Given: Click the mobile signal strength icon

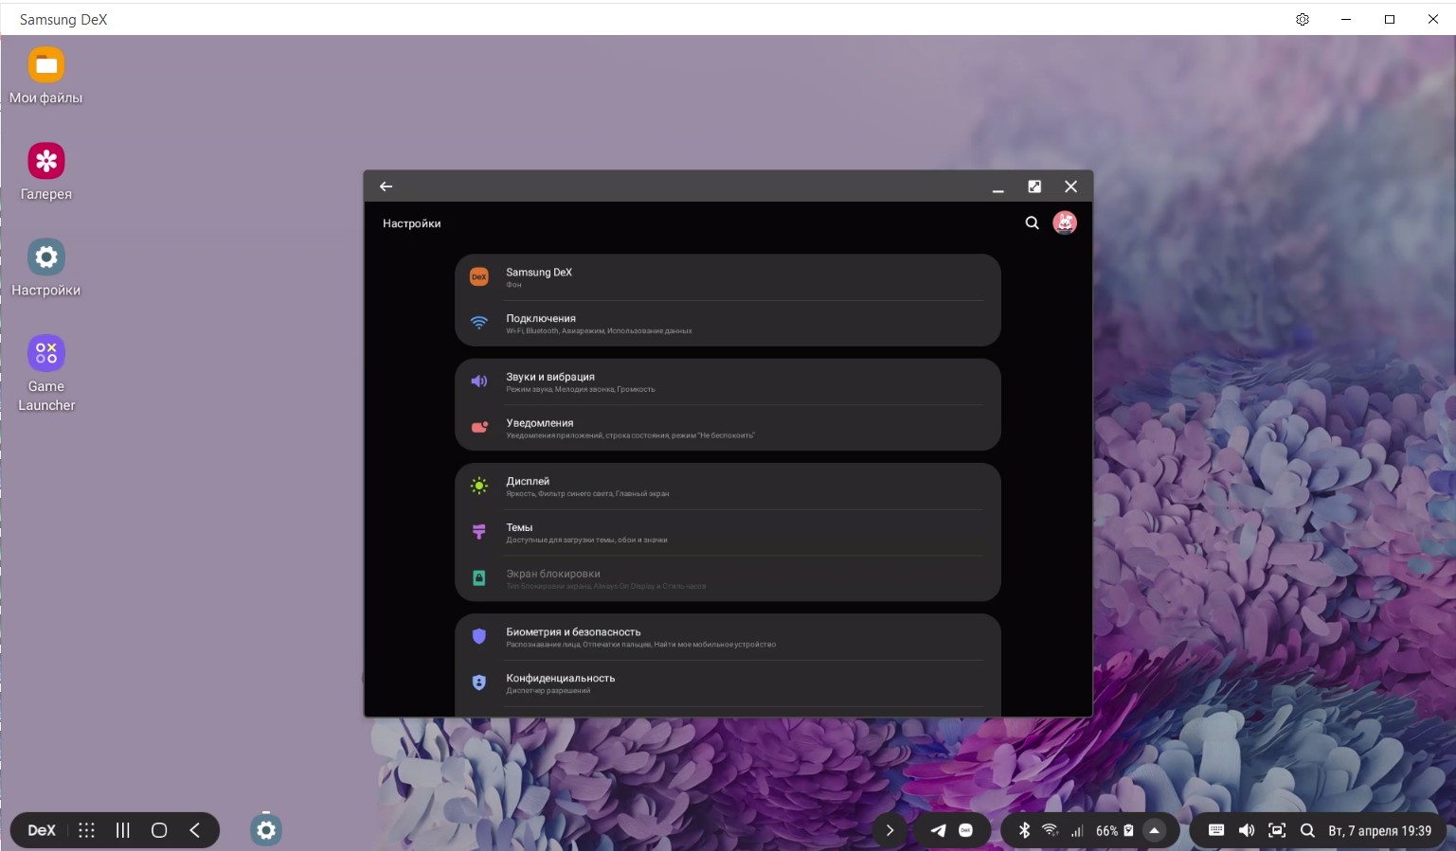Looking at the screenshot, I should 1077,831.
